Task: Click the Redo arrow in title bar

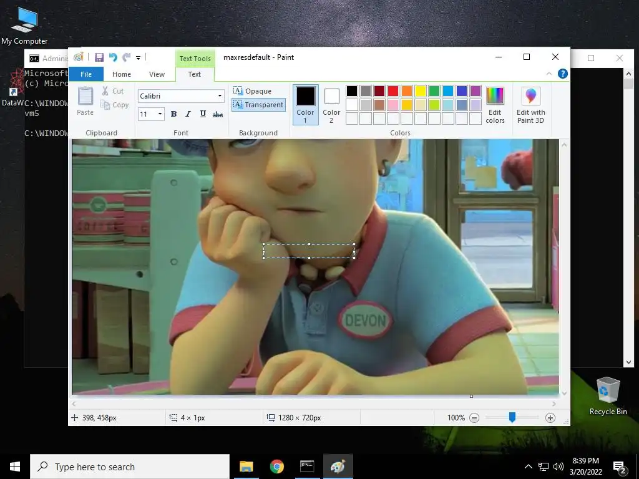Action: (126, 57)
